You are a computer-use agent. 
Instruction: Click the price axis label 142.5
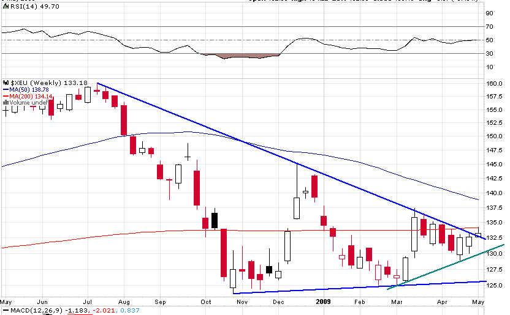coord(495,179)
